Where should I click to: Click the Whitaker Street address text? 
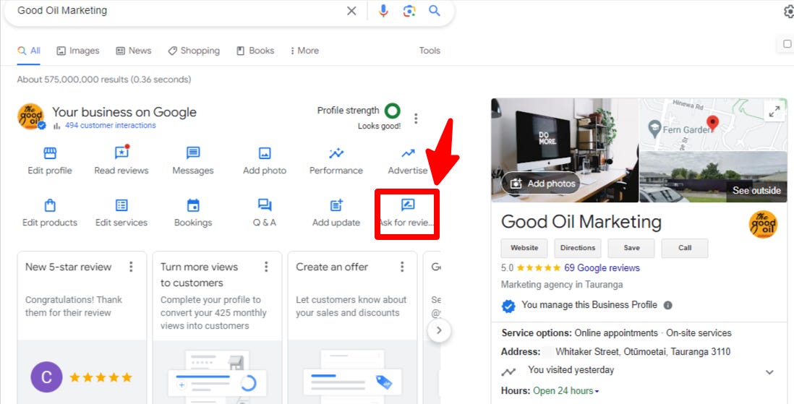(643, 351)
